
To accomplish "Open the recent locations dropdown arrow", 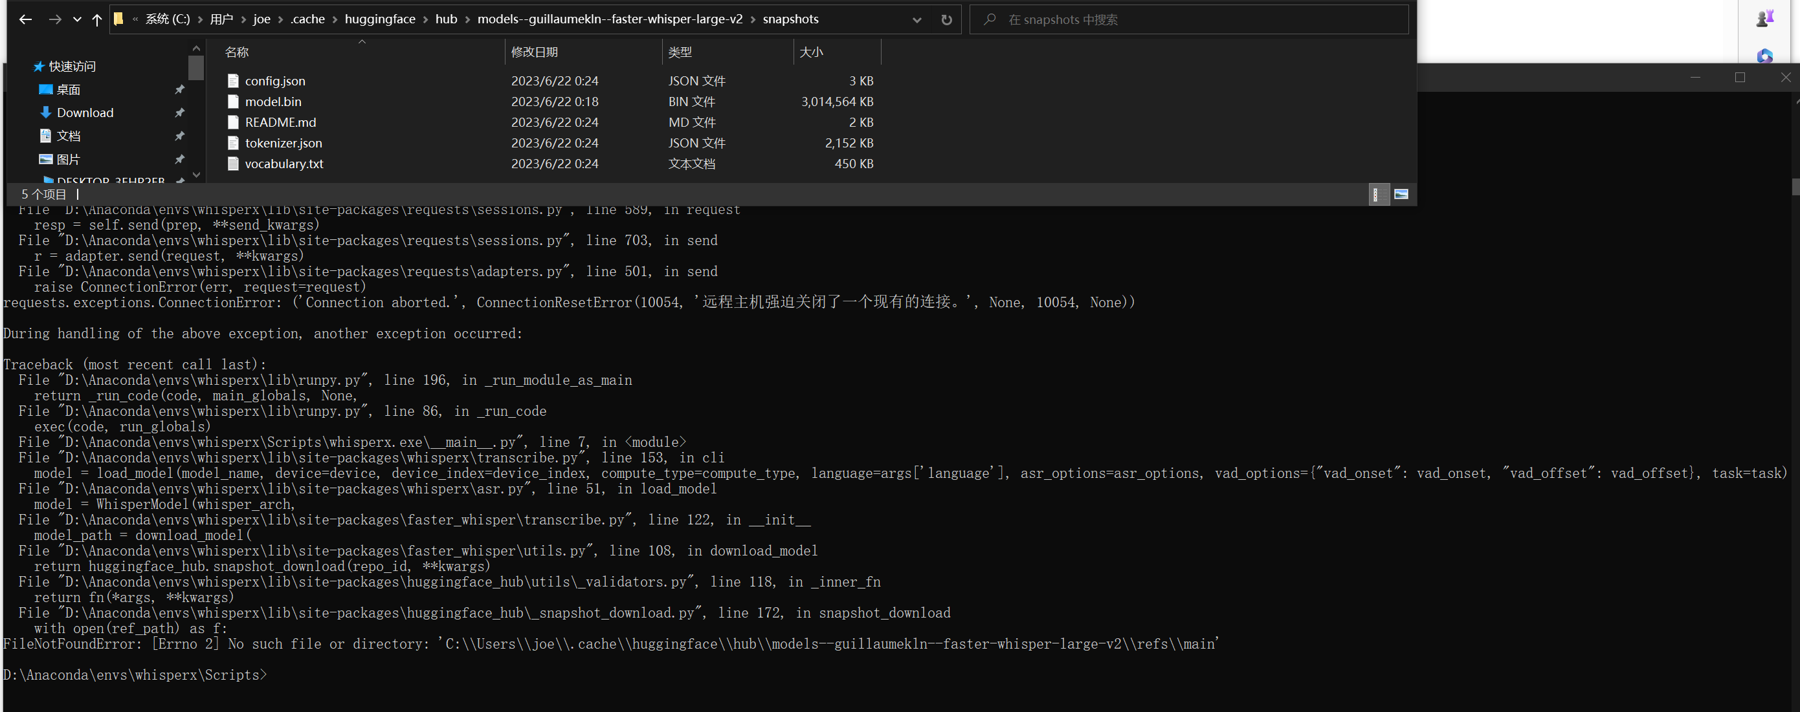I will point(77,19).
